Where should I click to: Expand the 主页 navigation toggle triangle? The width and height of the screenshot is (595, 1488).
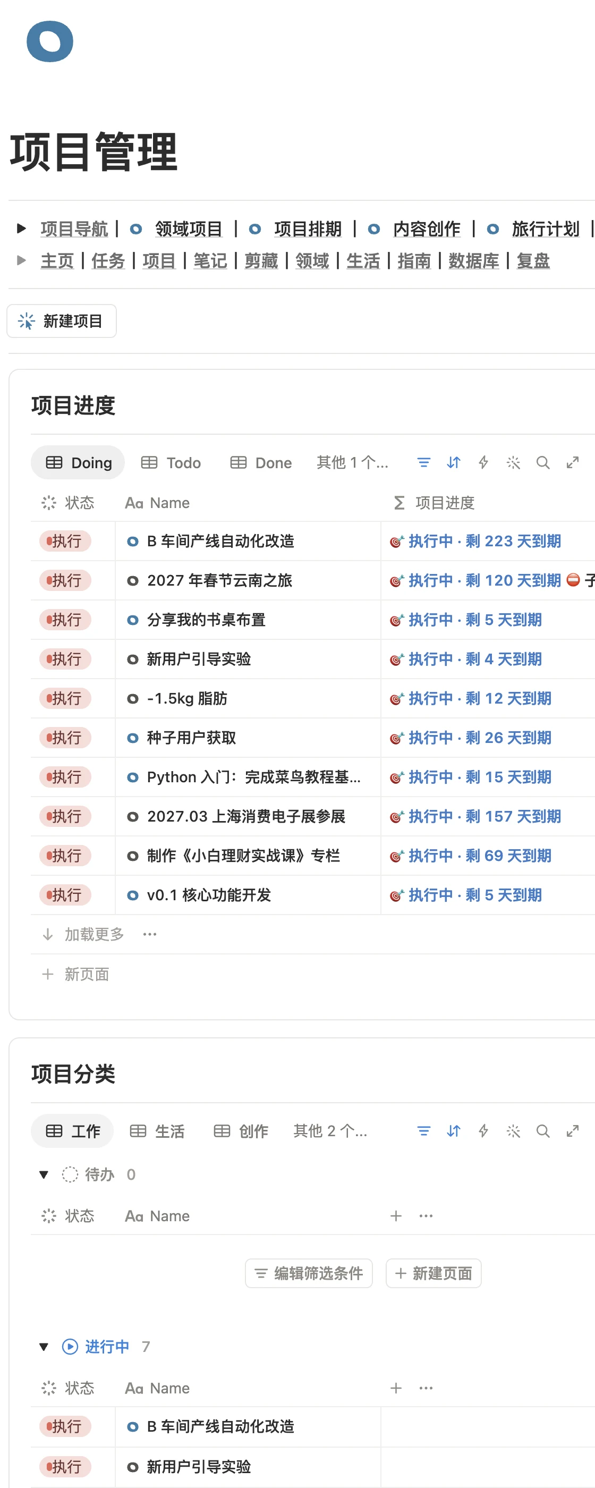tap(21, 260)
